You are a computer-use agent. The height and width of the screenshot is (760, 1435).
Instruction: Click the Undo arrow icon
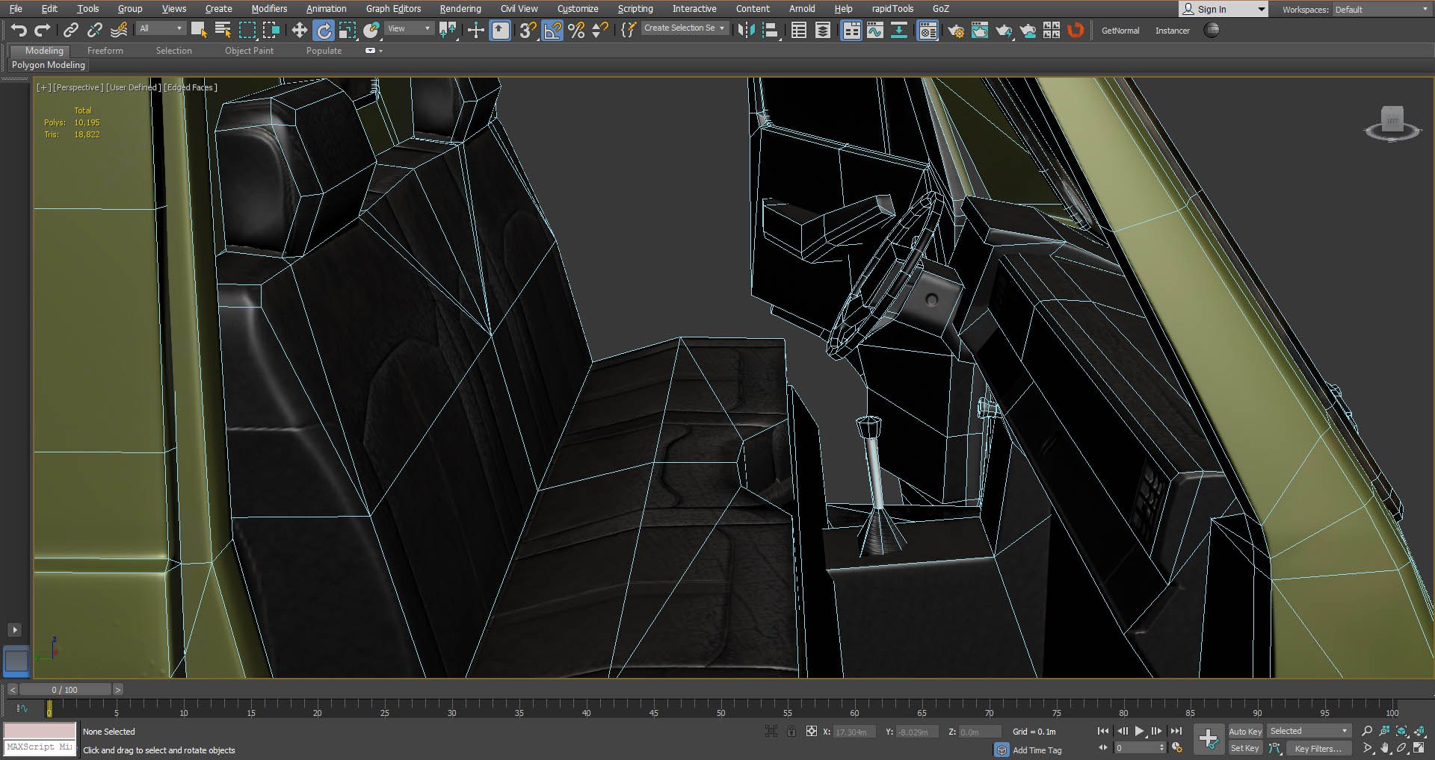pyautogui.click(x=19, y=30)
